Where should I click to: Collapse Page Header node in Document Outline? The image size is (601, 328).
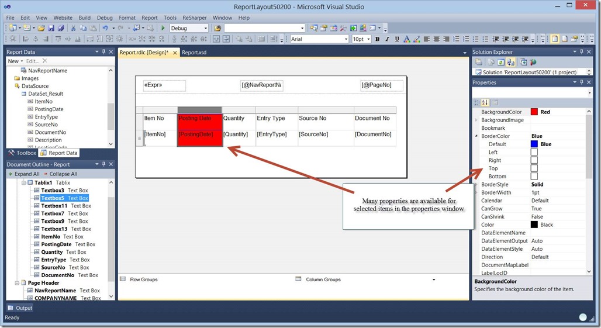point(17,283)
